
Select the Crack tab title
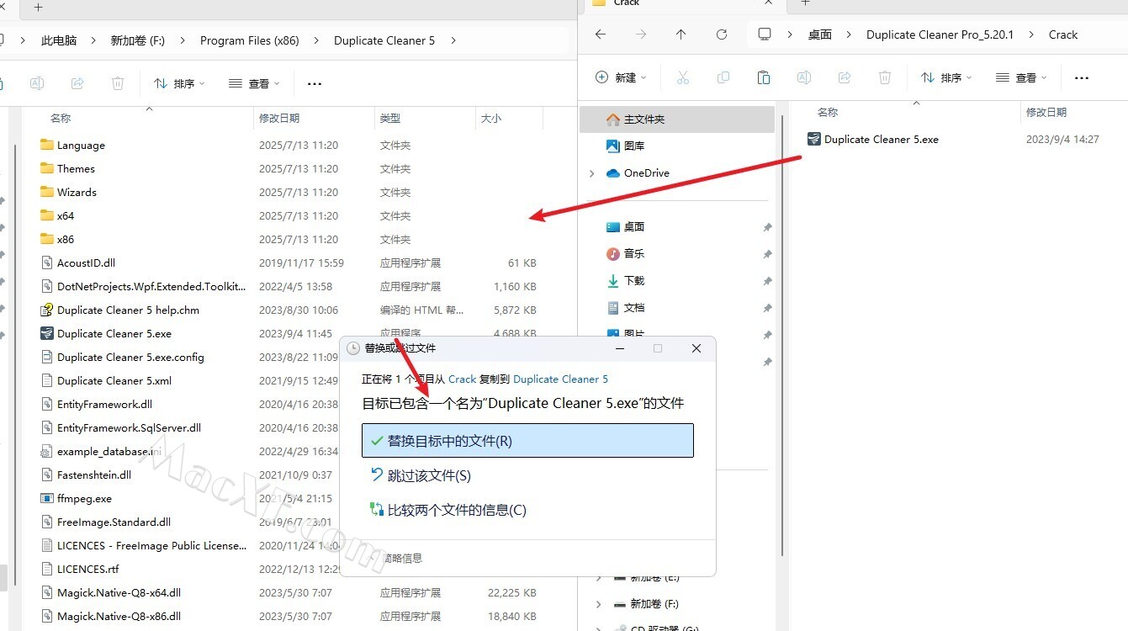[x=627, y=3]
